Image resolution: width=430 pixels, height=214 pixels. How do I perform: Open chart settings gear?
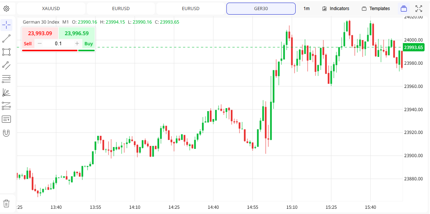6,9
